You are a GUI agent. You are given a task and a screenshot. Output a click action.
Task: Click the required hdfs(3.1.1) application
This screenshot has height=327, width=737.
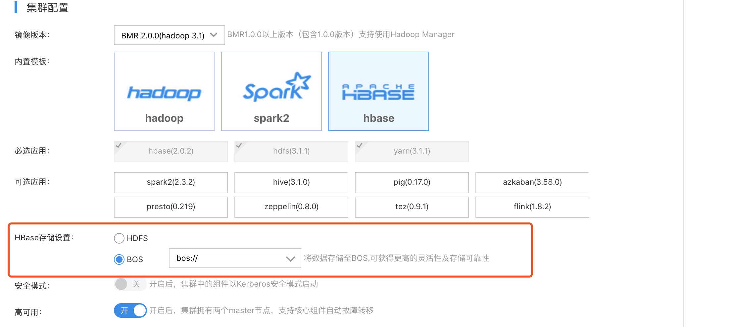pos(291,151)
